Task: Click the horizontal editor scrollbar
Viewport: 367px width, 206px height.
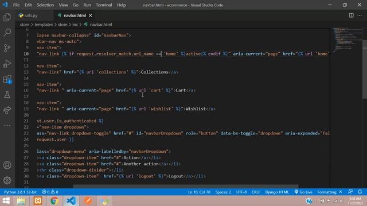Action: tap(186, 187)
